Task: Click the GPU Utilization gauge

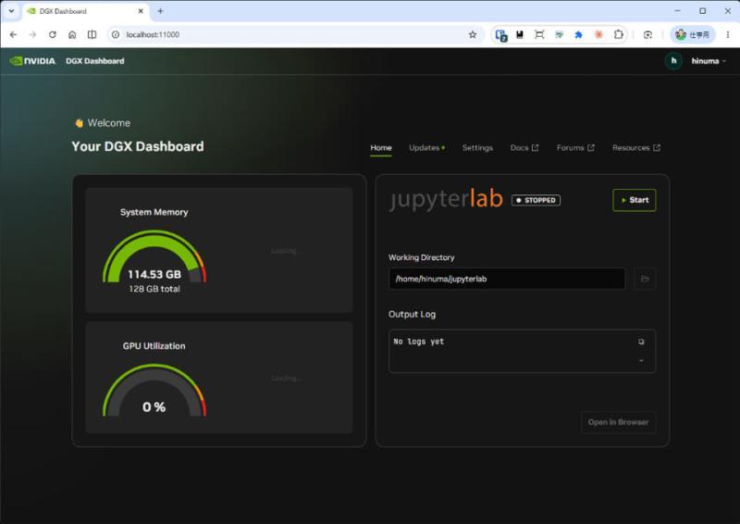Action: point(154,391)
